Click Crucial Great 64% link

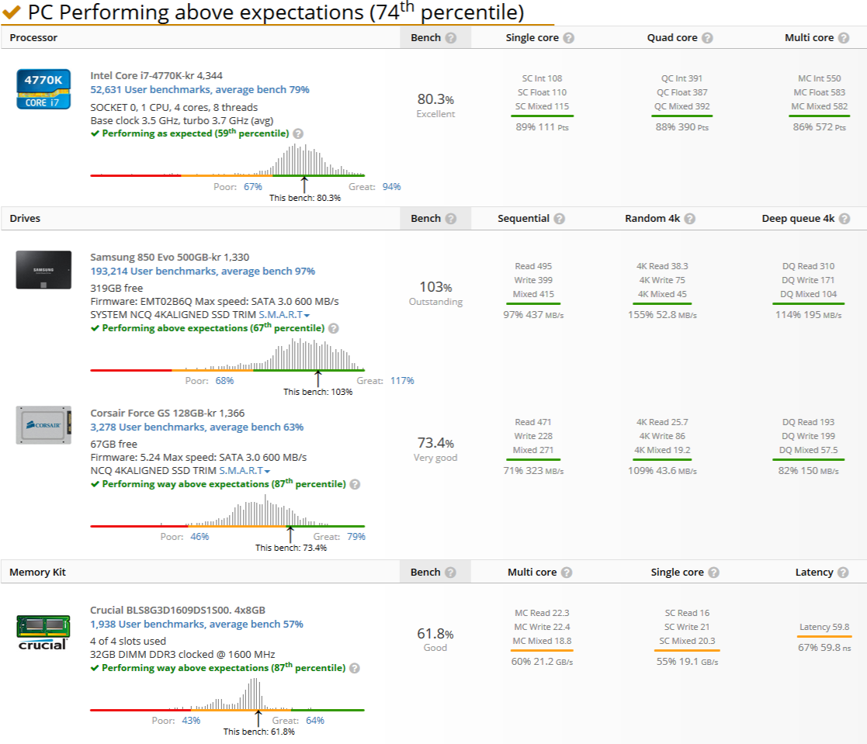point(315,721)
